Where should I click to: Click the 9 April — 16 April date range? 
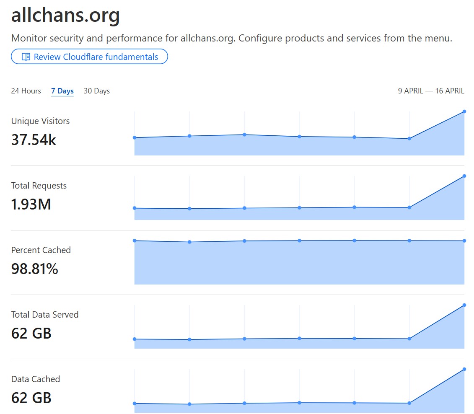click(431, 91)
